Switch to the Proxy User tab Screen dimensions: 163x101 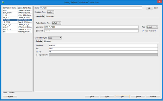click(50, 16)
